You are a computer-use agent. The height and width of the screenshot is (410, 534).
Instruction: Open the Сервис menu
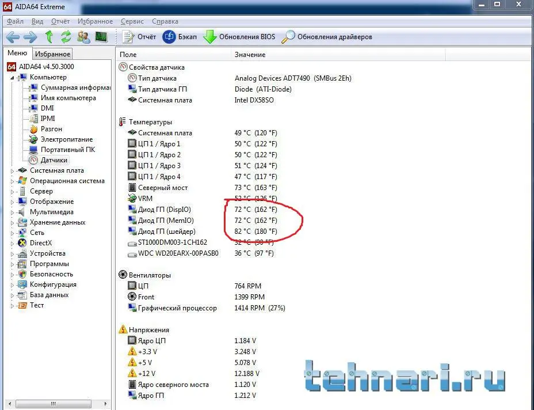tap(132, 21)
